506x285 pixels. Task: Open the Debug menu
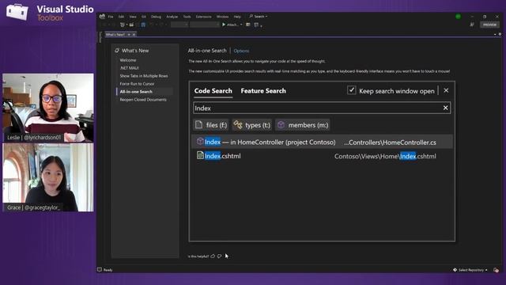[x=156, y=17]
